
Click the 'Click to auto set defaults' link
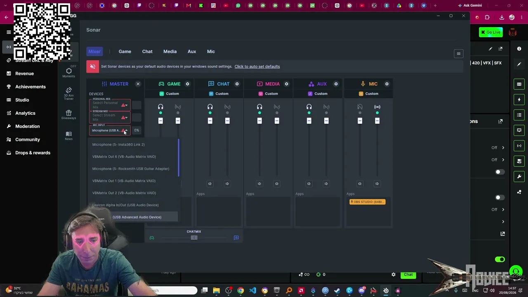(x=257, y=66)
